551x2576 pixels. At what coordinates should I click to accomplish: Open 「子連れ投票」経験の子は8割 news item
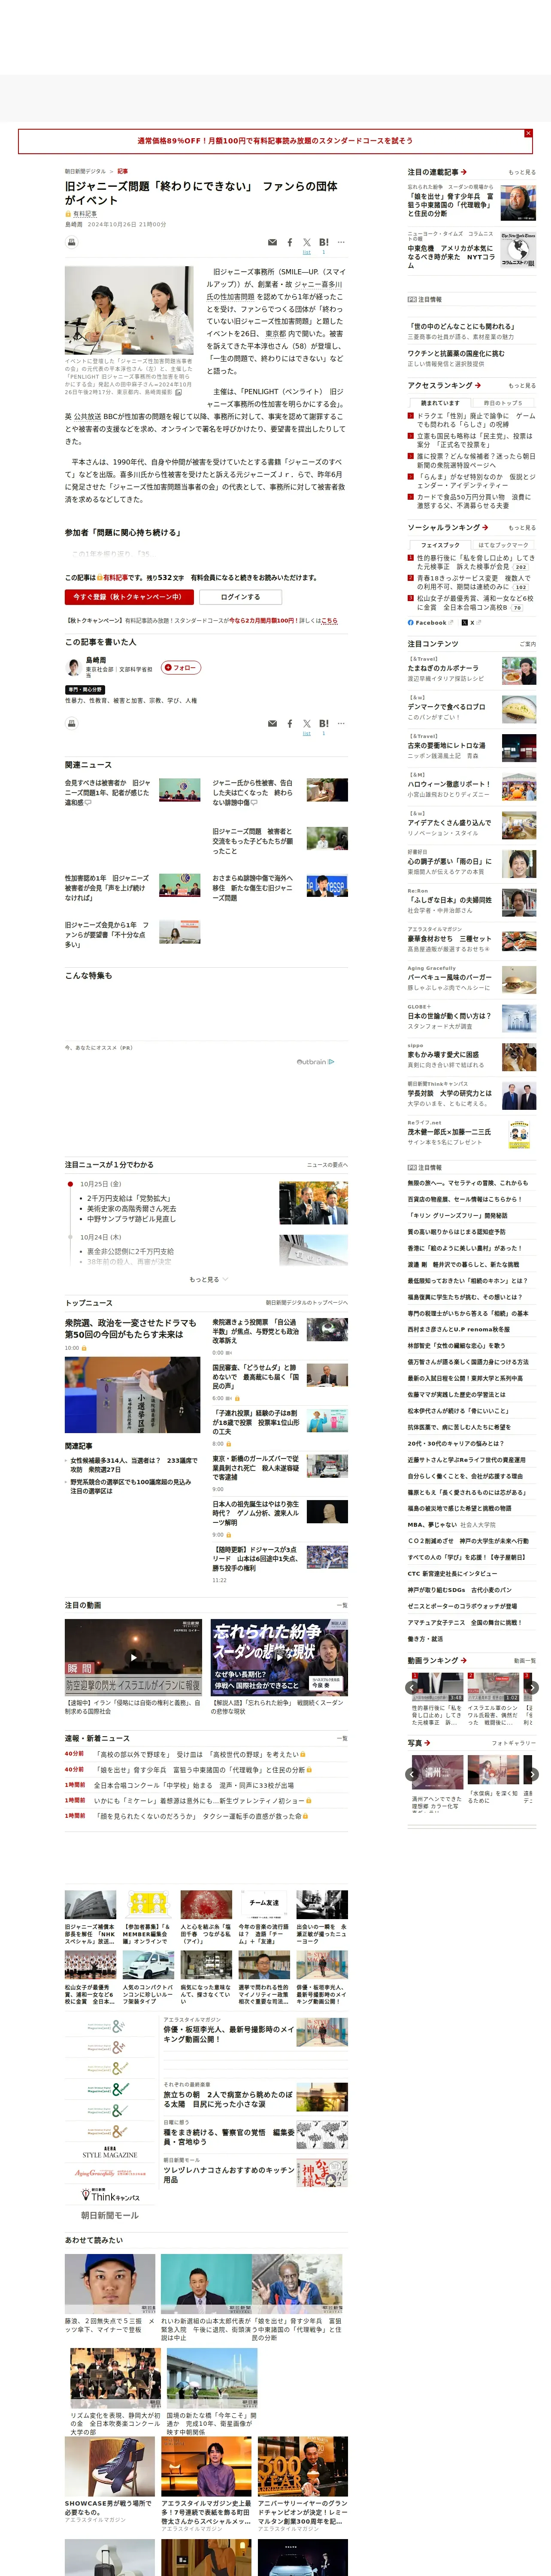255,1422
